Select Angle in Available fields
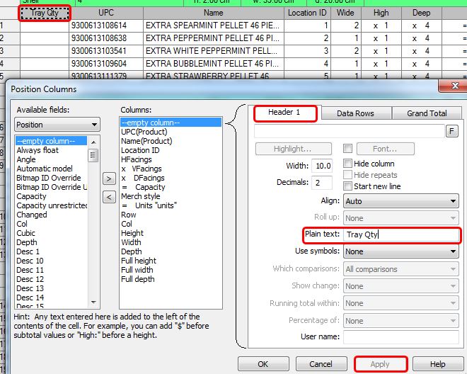 tap(26, 159)
